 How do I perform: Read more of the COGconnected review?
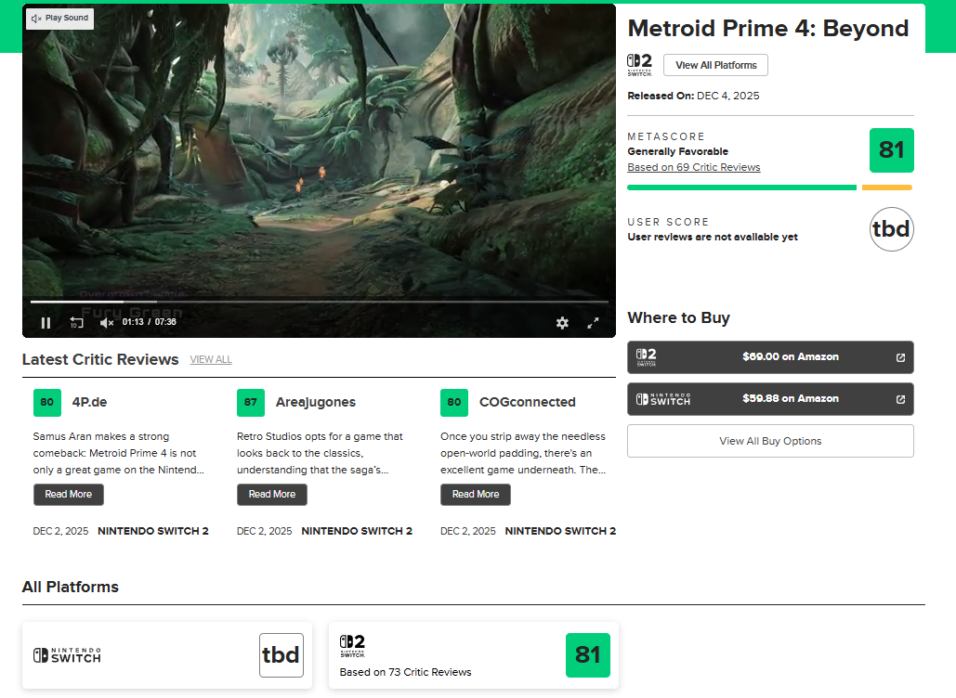pyautogui.click(x=476, y=495)
